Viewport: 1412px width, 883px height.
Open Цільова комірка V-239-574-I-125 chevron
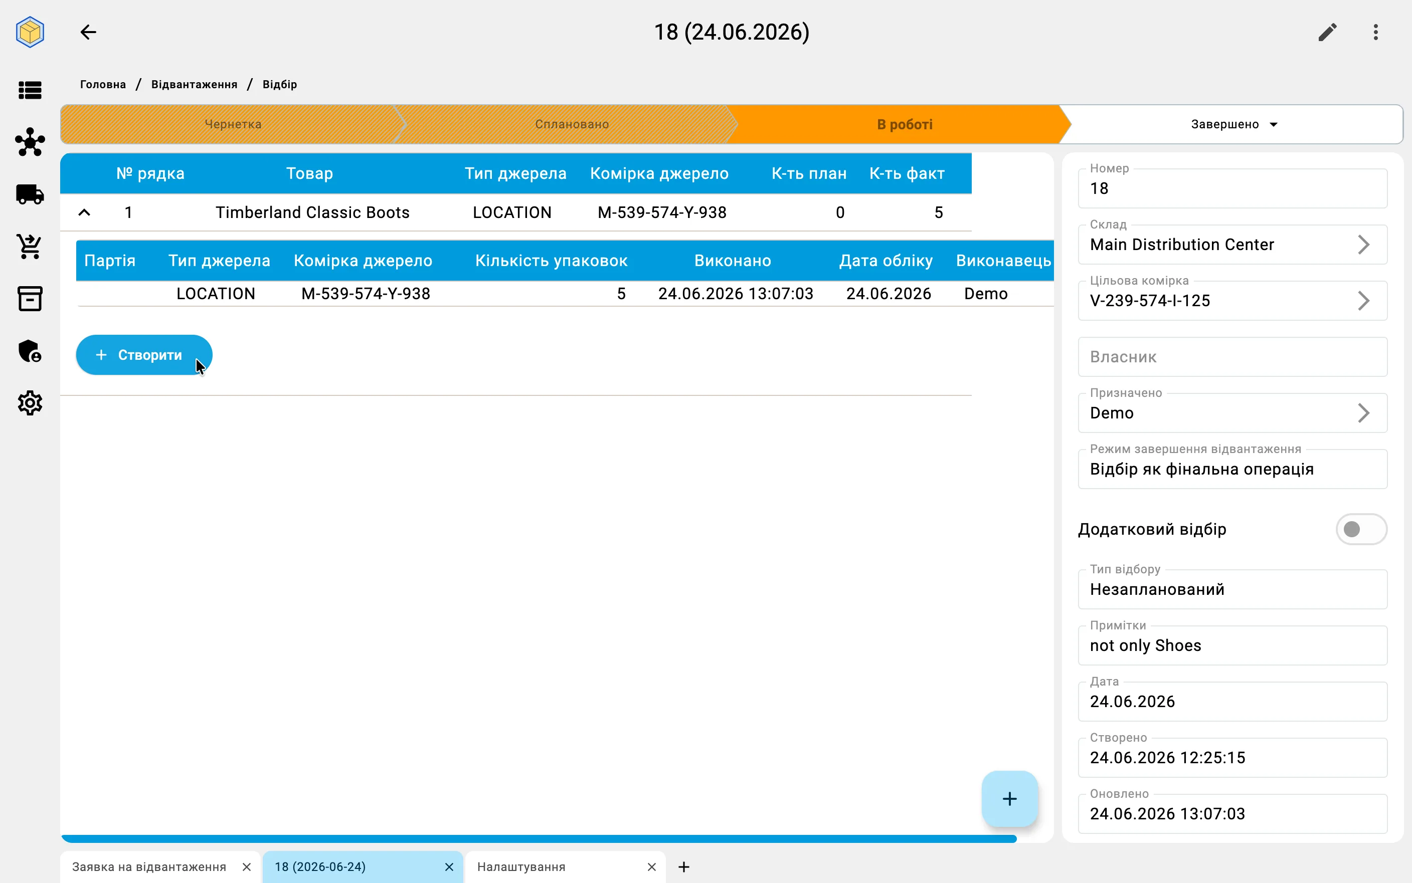tap(1363, 301)
